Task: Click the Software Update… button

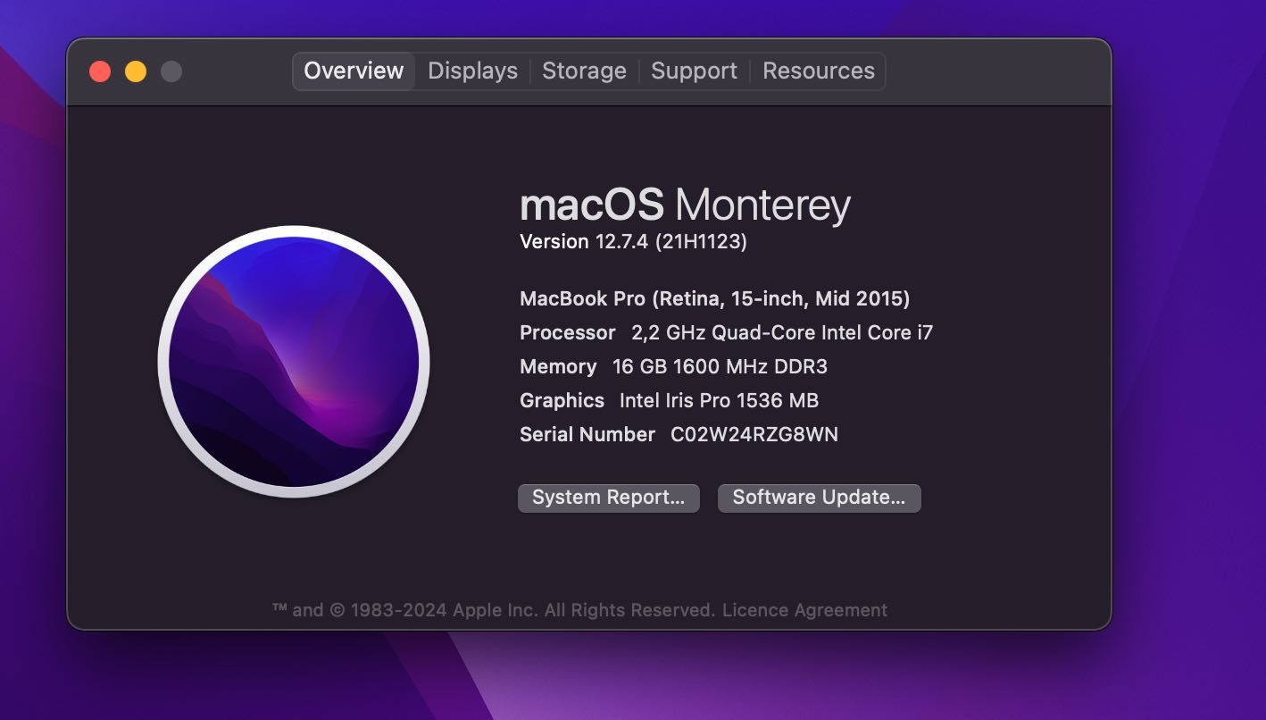Action: (819, 498)
